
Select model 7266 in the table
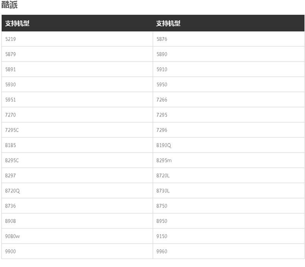162,100
